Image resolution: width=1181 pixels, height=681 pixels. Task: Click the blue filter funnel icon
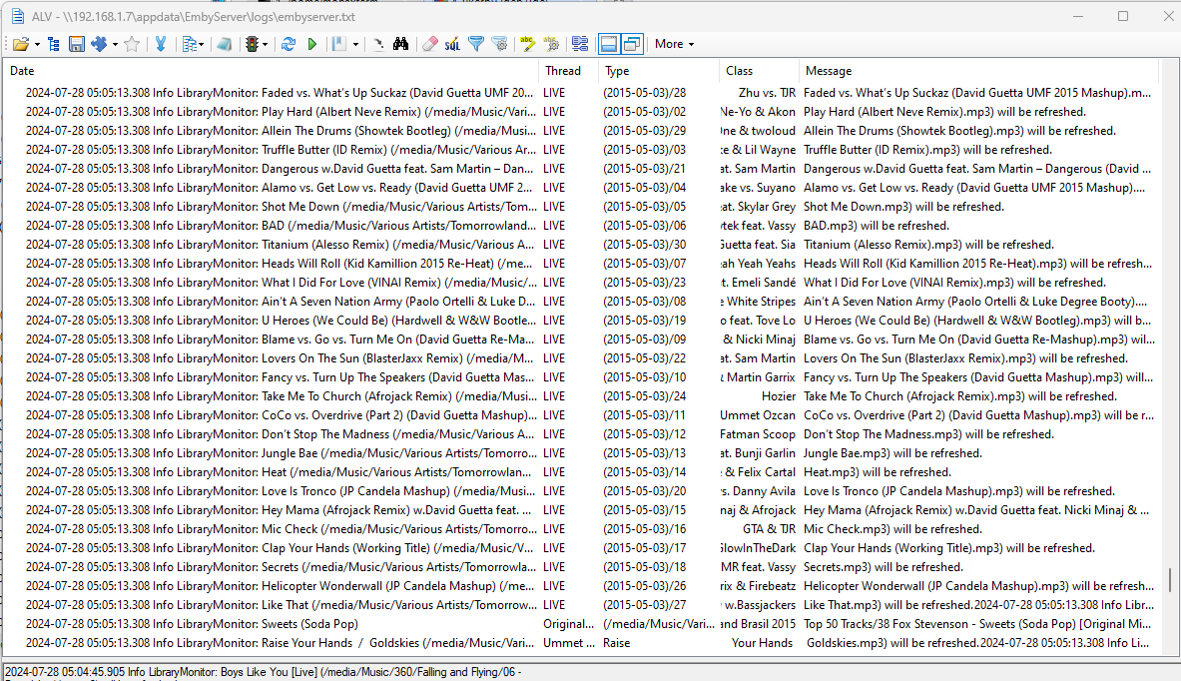(x=476, y=44)
